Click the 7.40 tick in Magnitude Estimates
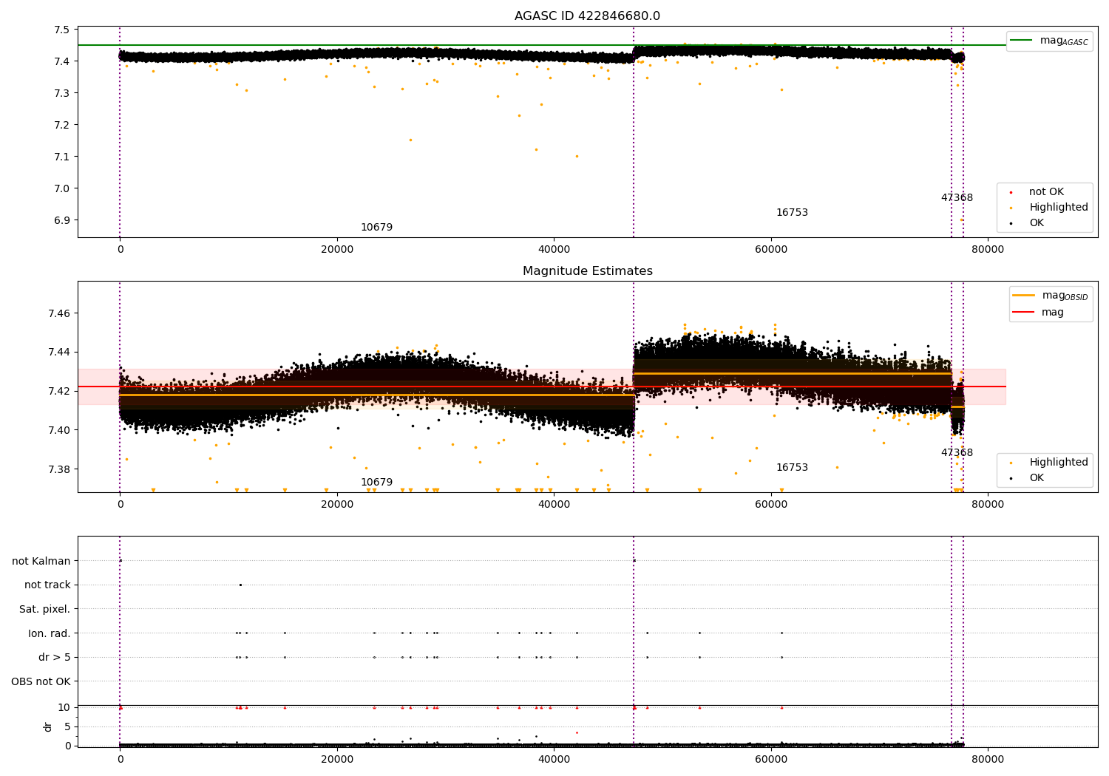This screenshot has width=1109, height=776. point(60,430)
